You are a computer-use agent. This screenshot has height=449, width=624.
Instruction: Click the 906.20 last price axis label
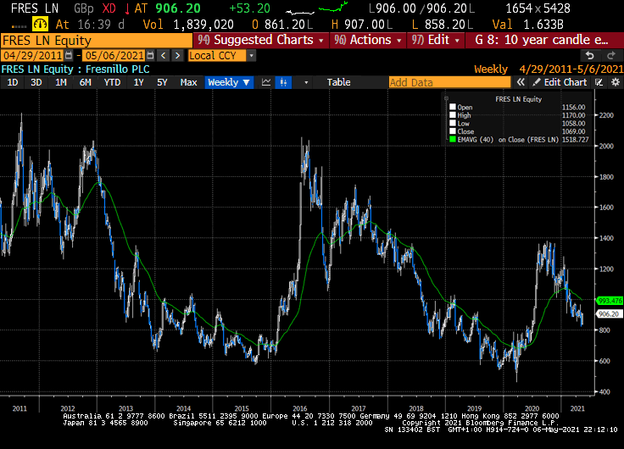610,313
